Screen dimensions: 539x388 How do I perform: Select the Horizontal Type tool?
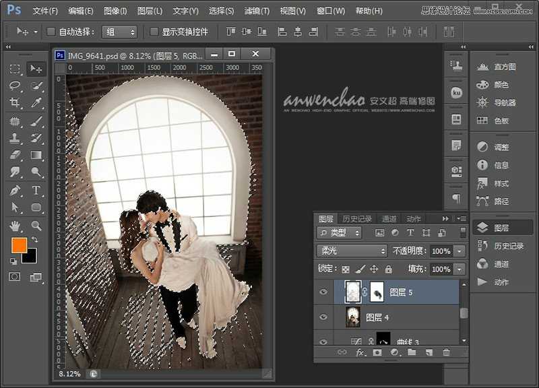tap(36, 191)
